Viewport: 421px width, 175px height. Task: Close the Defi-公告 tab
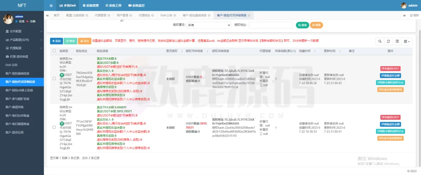pos(175,16)
